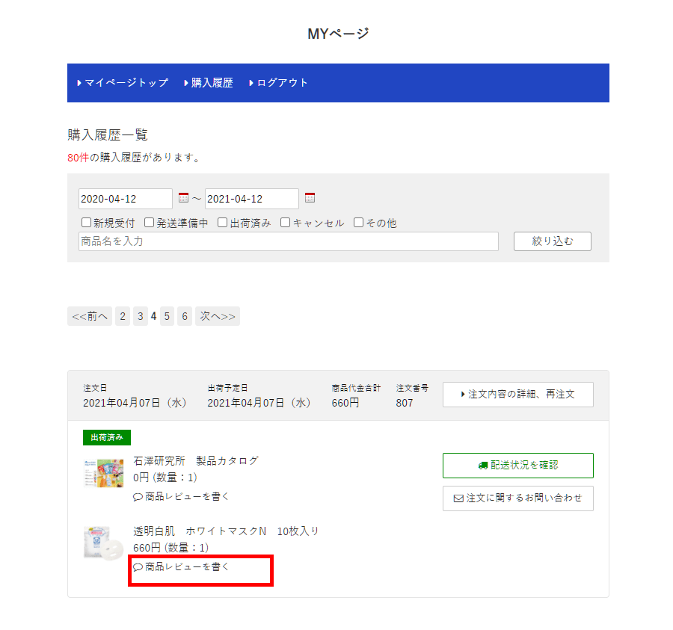Check the 発送準備中 status checkbox

point(149,223)
